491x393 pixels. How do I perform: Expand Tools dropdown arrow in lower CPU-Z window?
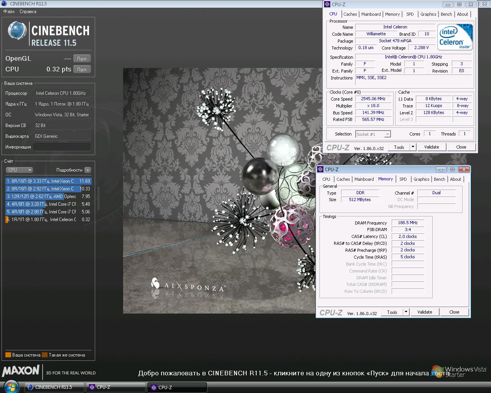(406, 312)
